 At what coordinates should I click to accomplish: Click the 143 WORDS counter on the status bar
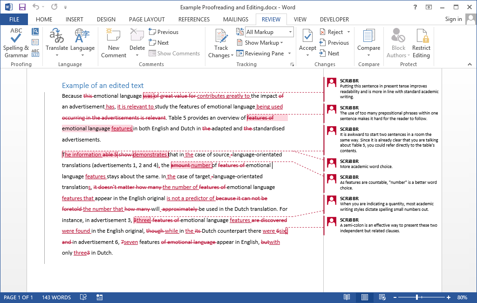tap(56, 297)
